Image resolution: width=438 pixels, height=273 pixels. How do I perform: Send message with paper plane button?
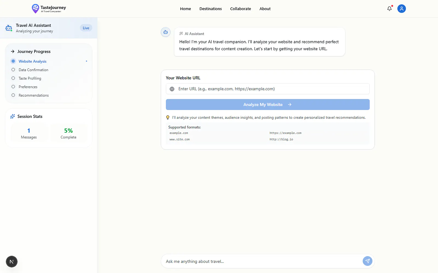click(367, 261)
